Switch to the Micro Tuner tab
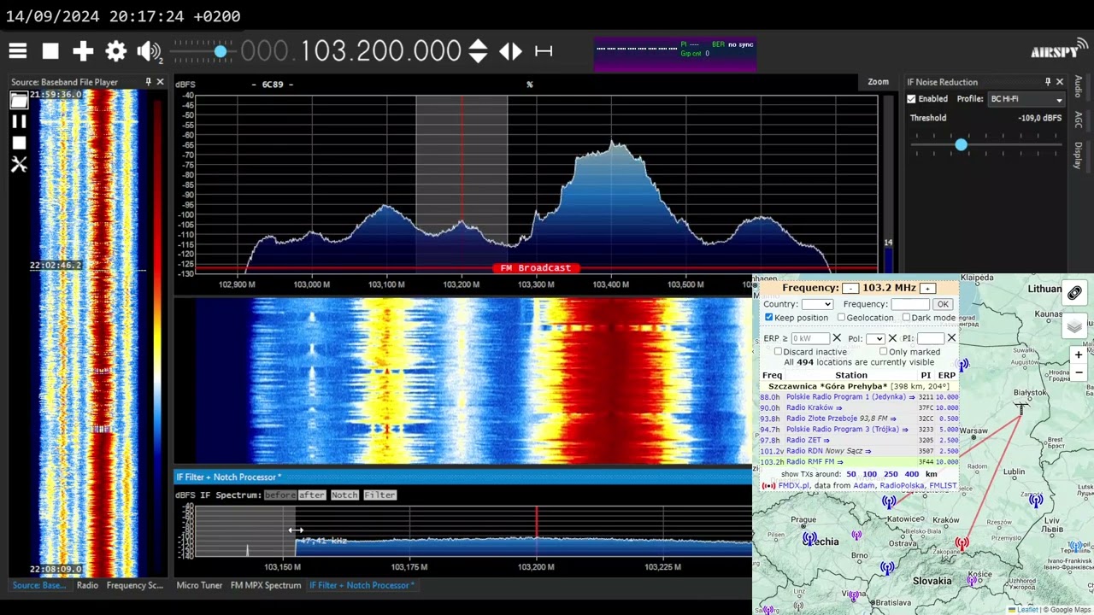This screenshot has height=615, width=1094. [x=199, y=585]
